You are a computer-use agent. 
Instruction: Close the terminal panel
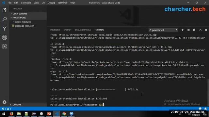click(x=206, y=30)
